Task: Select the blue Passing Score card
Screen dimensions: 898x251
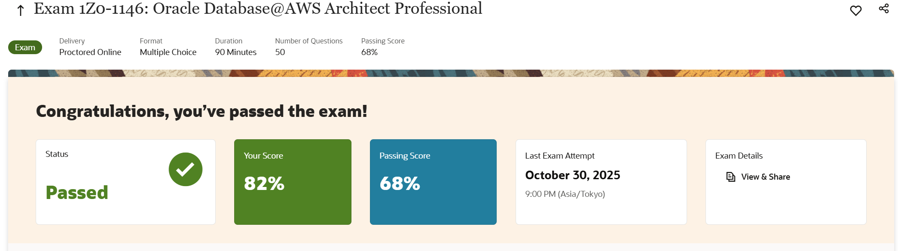Action: pyautogui.click(x=433, y=182)
